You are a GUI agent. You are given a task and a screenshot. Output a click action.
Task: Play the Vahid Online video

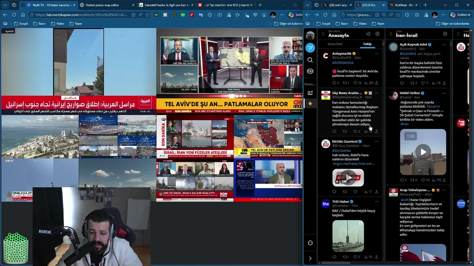(x=423, y=152)
